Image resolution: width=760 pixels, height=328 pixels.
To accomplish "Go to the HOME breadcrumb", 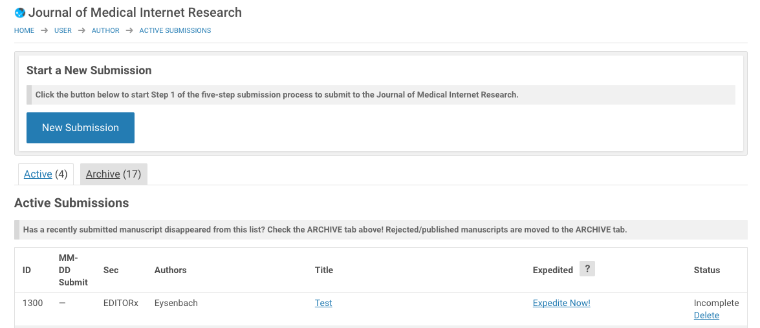I will (x=25, y=30).
